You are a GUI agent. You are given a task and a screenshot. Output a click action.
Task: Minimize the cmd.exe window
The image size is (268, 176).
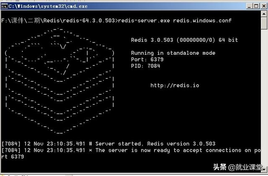point(250,6)
